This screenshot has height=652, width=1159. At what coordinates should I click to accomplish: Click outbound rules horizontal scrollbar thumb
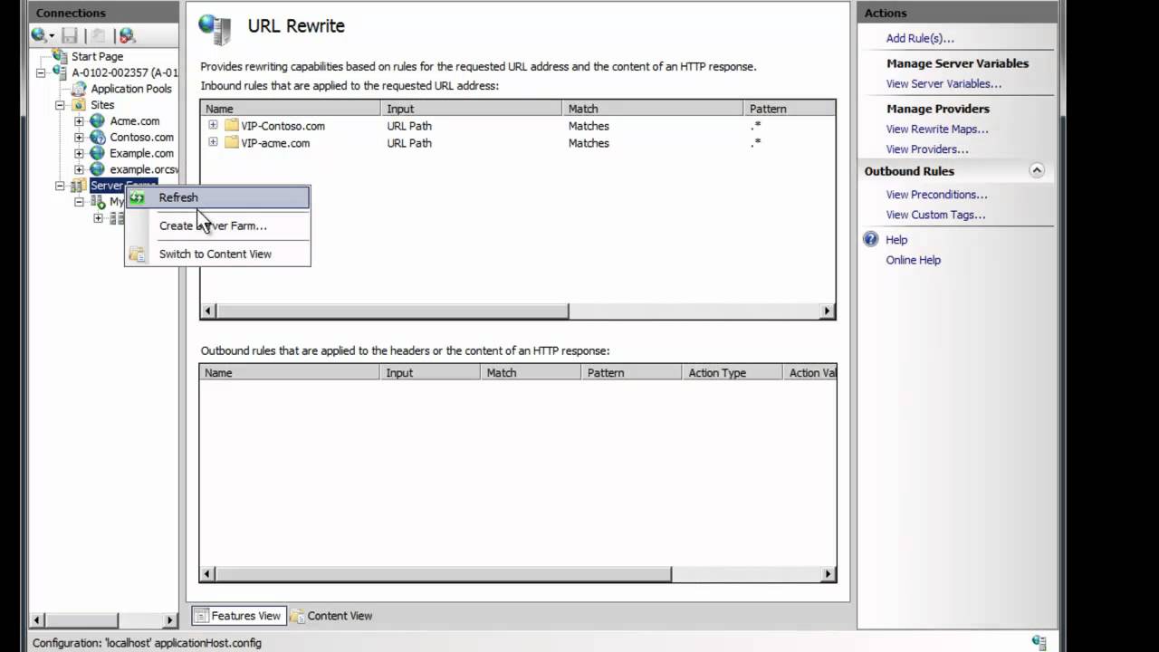pos(444,574)
